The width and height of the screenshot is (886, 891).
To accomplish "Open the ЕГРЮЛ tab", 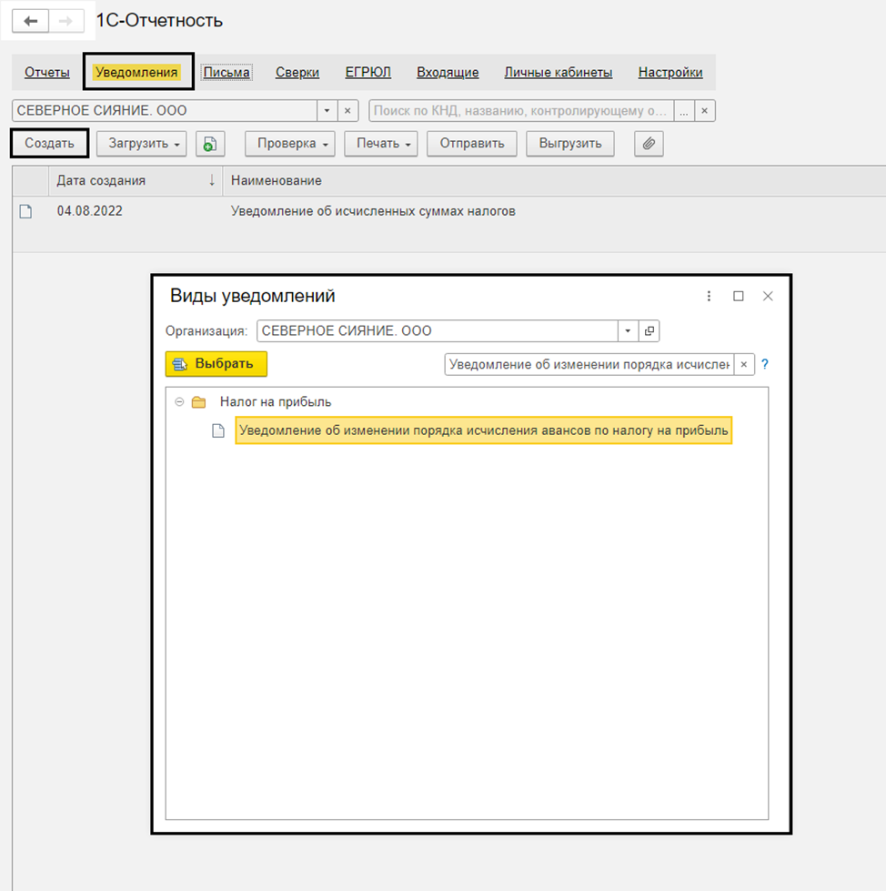I will pyautogui.click(x=368, y=73).
